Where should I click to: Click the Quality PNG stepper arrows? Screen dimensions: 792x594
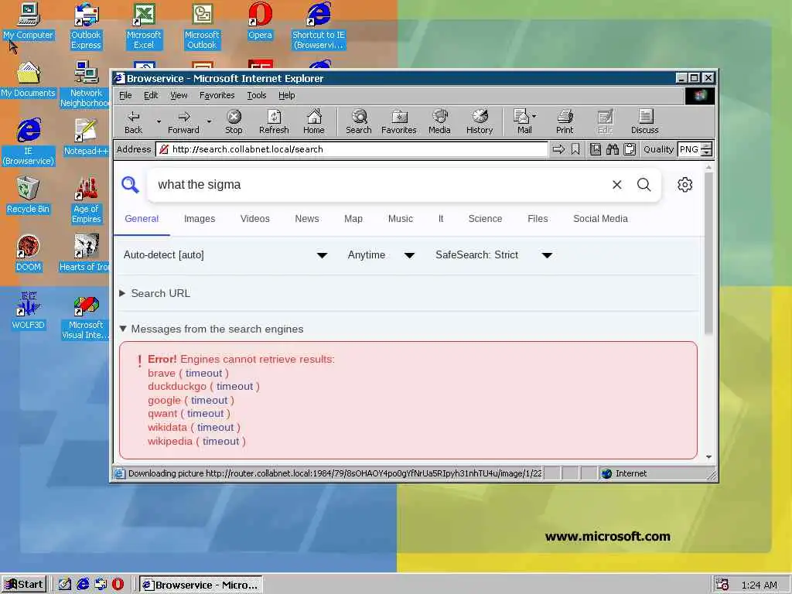707,149
